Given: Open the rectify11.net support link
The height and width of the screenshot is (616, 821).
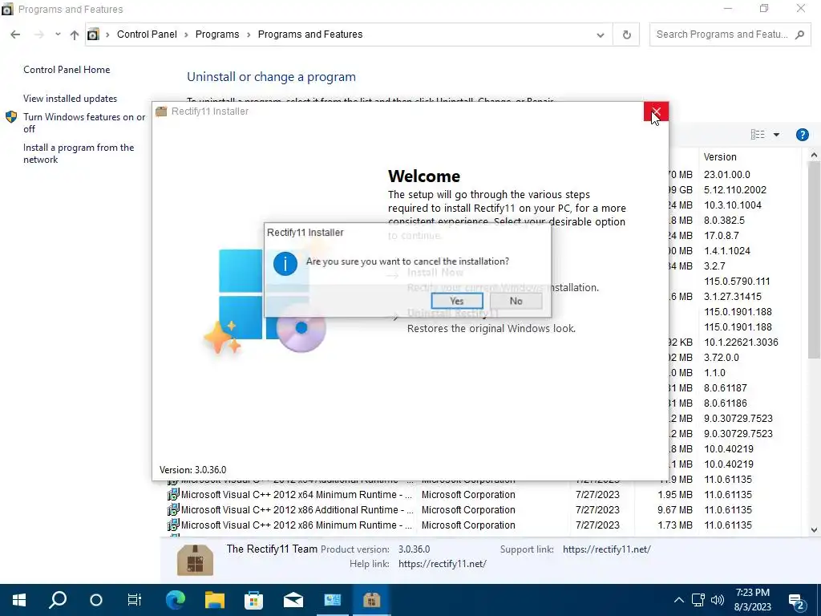Looking at the screenshot, I should [x=606, y=549].
